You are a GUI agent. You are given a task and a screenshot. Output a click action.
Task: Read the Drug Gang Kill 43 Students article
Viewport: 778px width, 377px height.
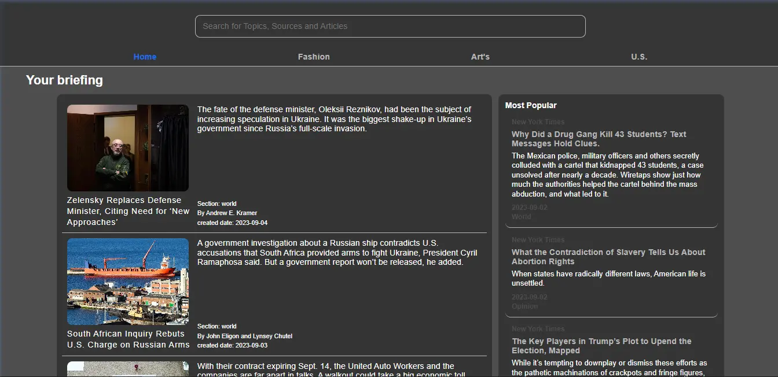click(x=599, y=139)
